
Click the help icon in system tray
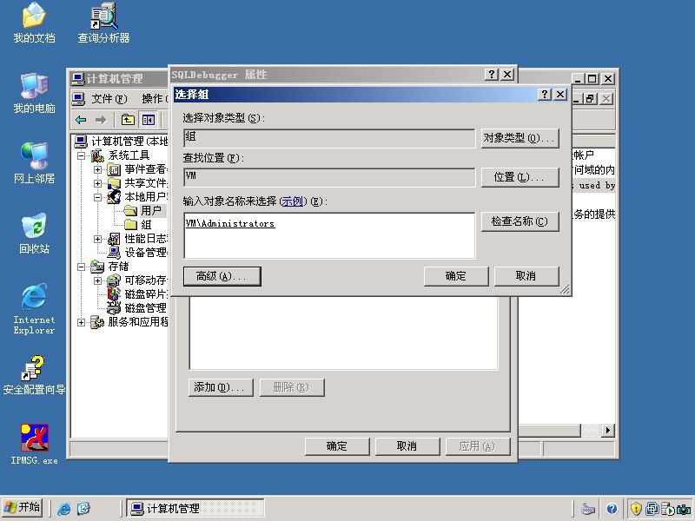point(612,509)
